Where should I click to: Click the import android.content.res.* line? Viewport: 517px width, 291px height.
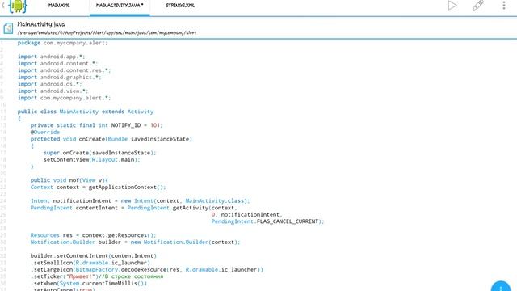[65, 70]
